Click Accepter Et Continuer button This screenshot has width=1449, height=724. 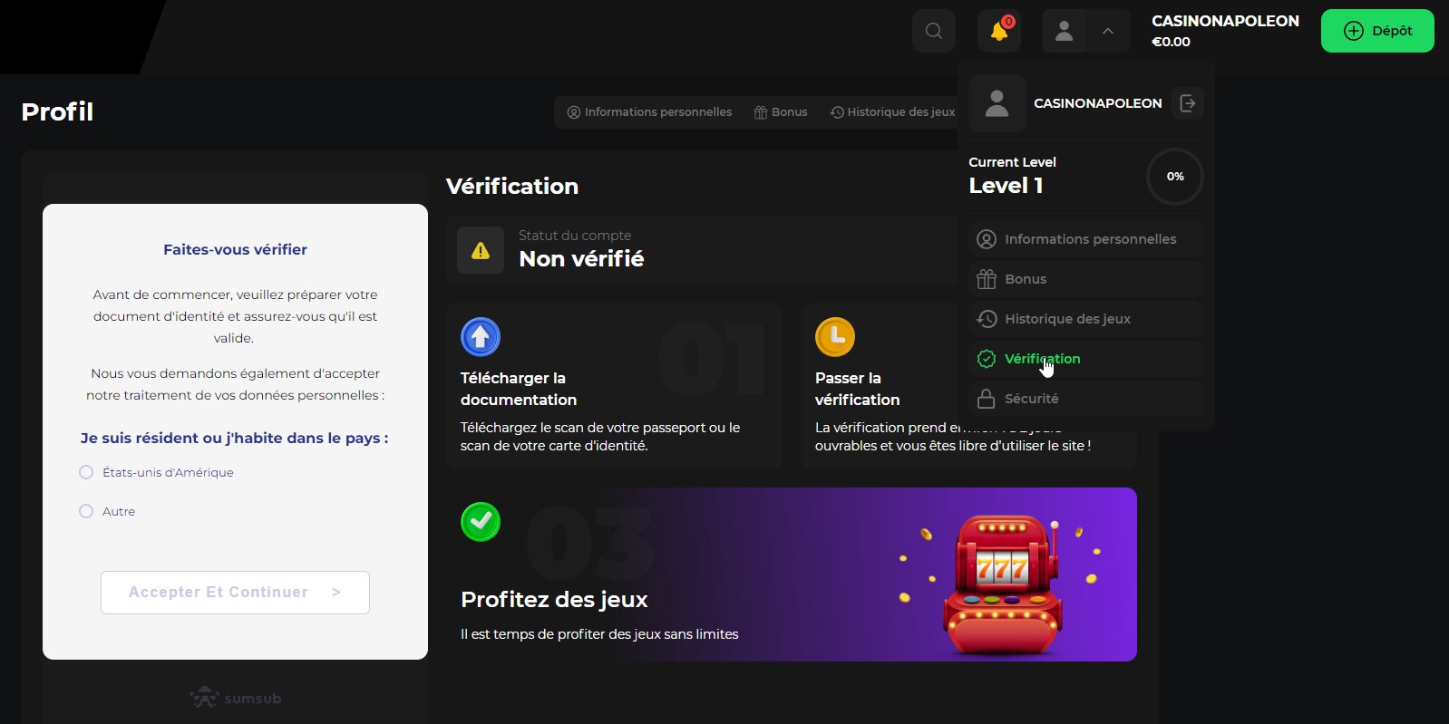pos(235,593)
